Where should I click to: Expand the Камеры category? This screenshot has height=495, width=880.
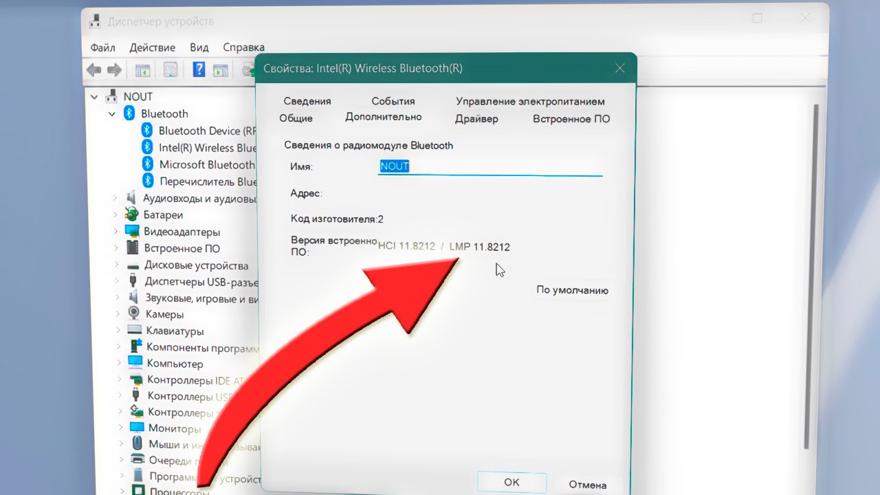118,314
